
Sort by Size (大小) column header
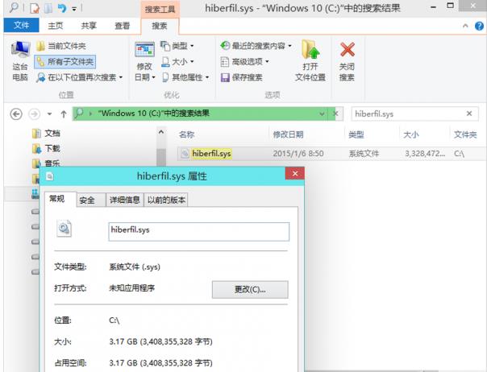pyautogui.click(x=411, y=134)
